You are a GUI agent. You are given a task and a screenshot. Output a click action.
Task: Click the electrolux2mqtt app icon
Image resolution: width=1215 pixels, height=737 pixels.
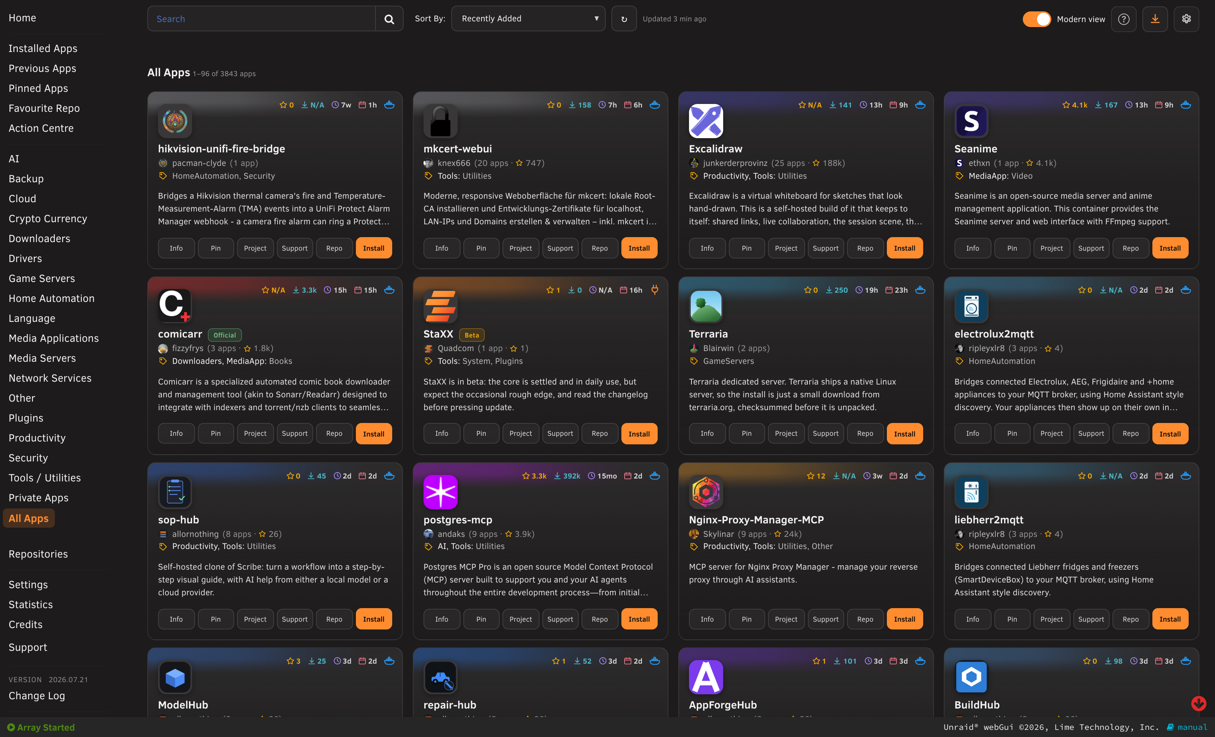(971, 306)
